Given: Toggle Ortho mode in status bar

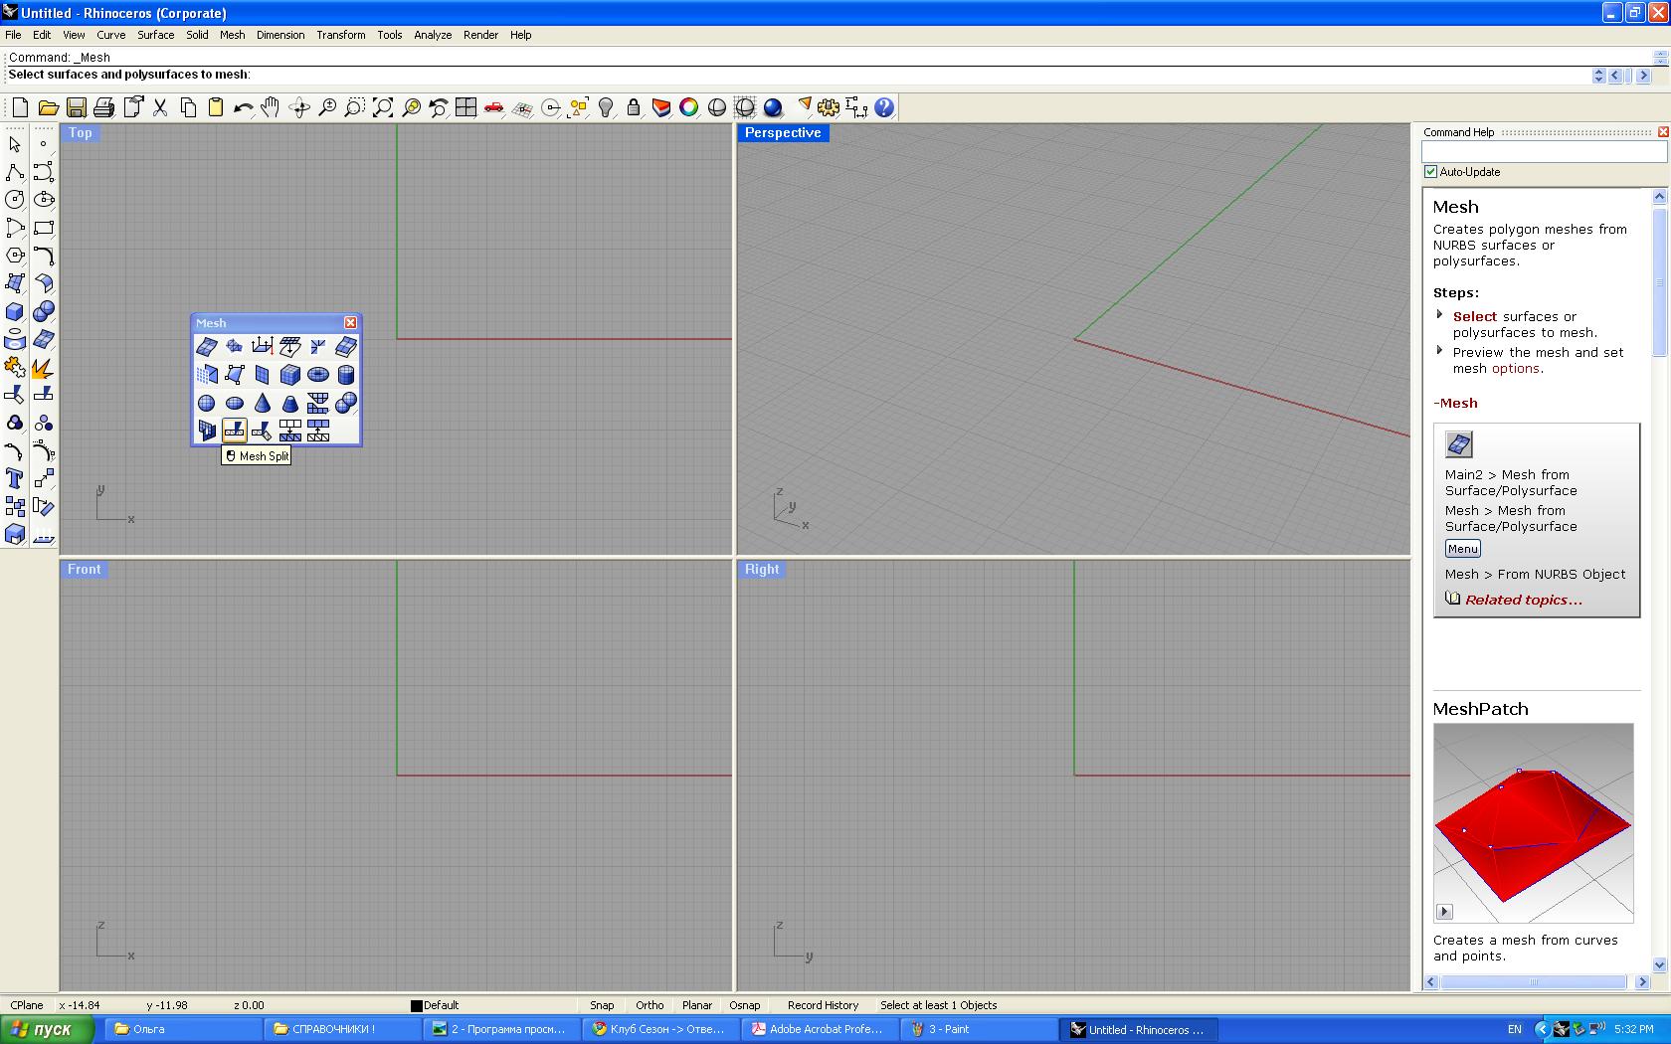Looking at the screenshot, I should point(650,1005).
